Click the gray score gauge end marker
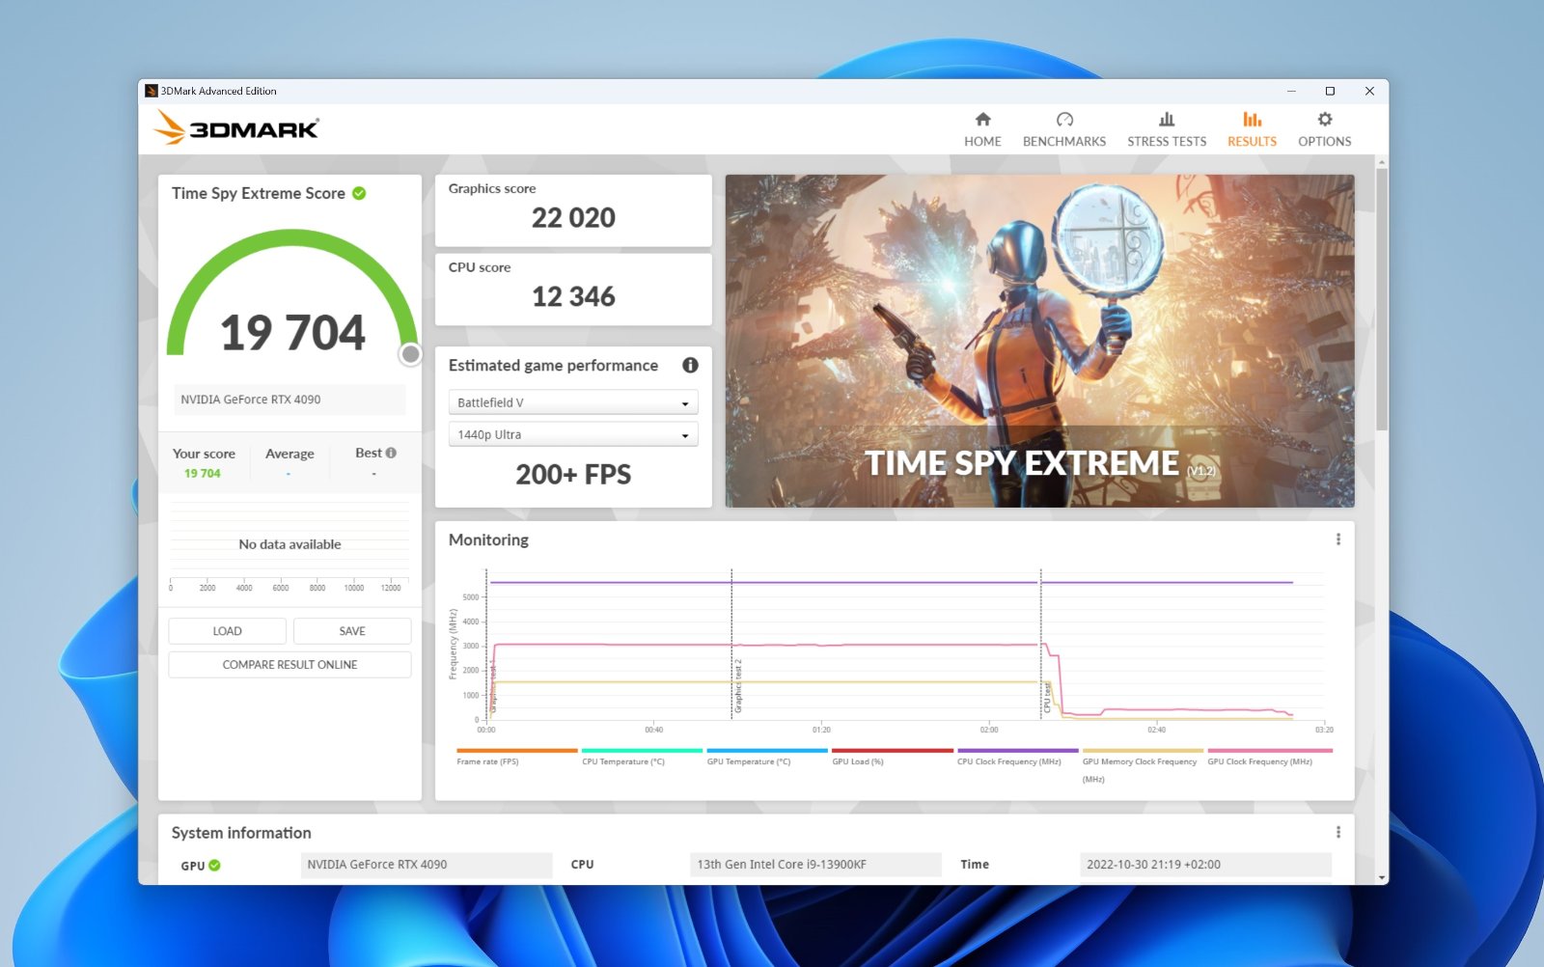 point(410,354)
